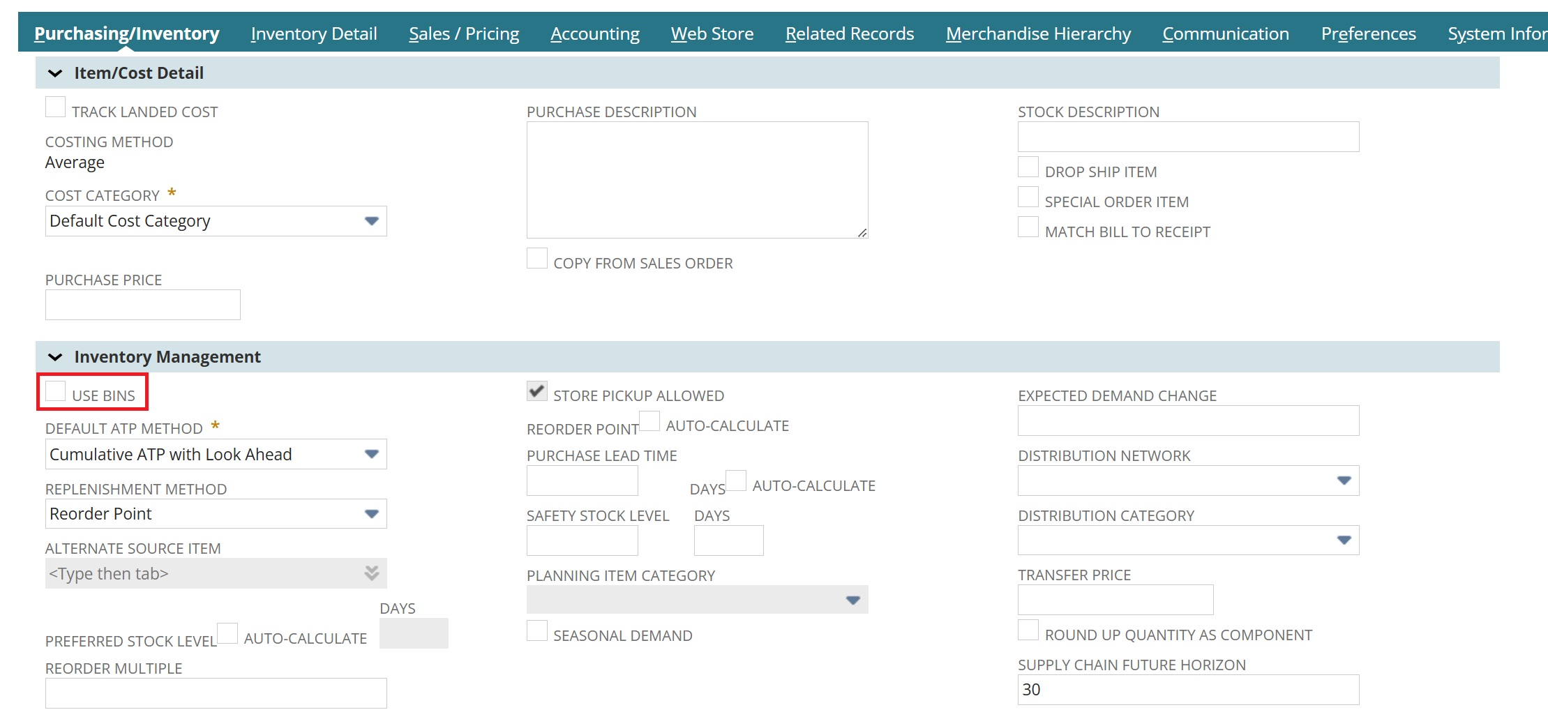Uncheck Store Pickup Allowed
1548x726 pixels.
pos(537,391)
